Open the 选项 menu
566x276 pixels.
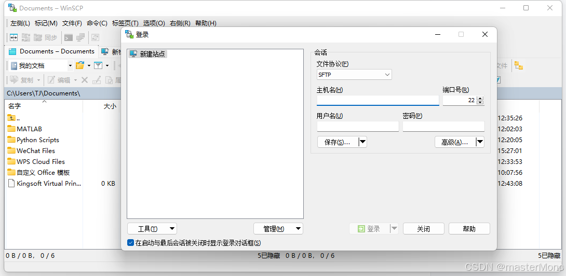154,23
